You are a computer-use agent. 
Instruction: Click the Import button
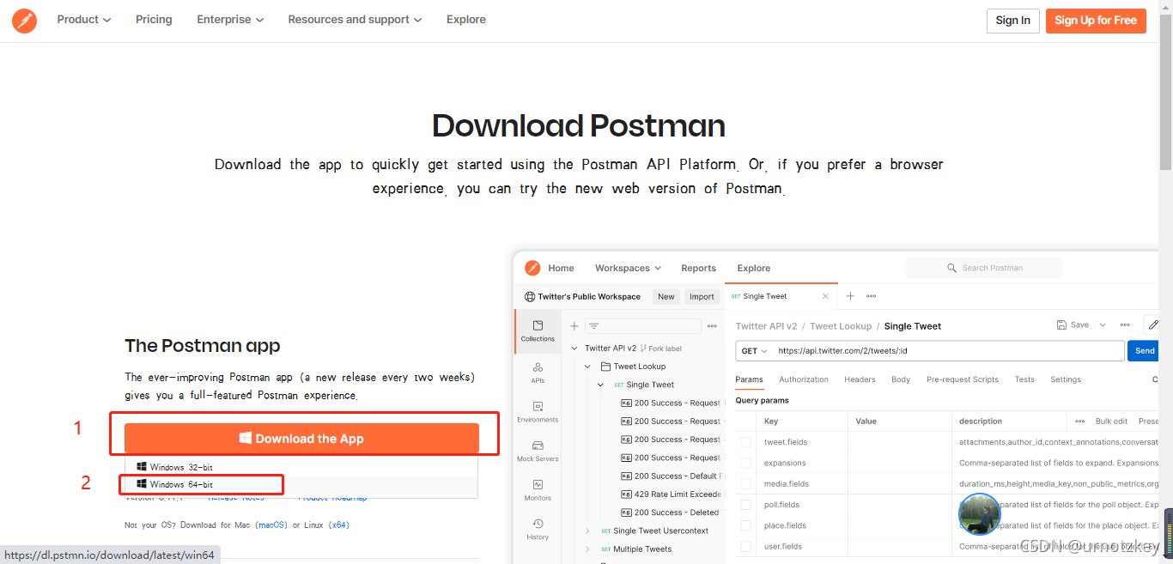[702, 296]
